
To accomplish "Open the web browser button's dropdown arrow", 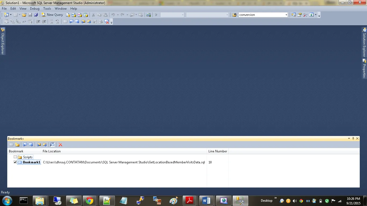I will click(316, 15).
